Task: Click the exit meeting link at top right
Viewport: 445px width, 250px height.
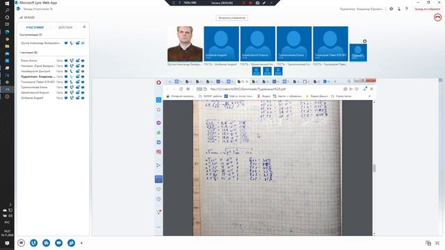Action: [428, 9]
